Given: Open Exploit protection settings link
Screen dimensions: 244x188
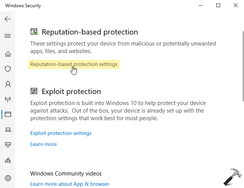Looking at the screenshot, I should pyautogui.click(x=61, y=133).
